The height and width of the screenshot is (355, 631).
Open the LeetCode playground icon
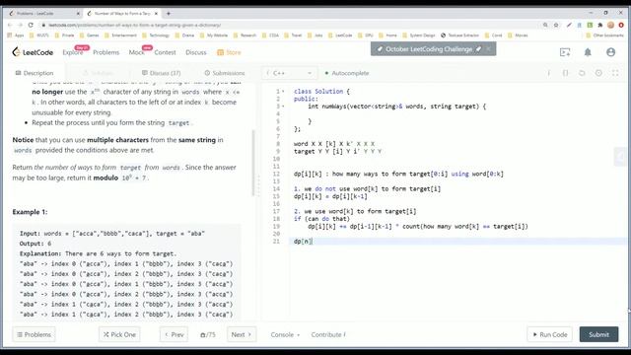565,52
